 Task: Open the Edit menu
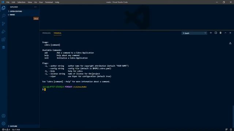click(x=13, y=2)
